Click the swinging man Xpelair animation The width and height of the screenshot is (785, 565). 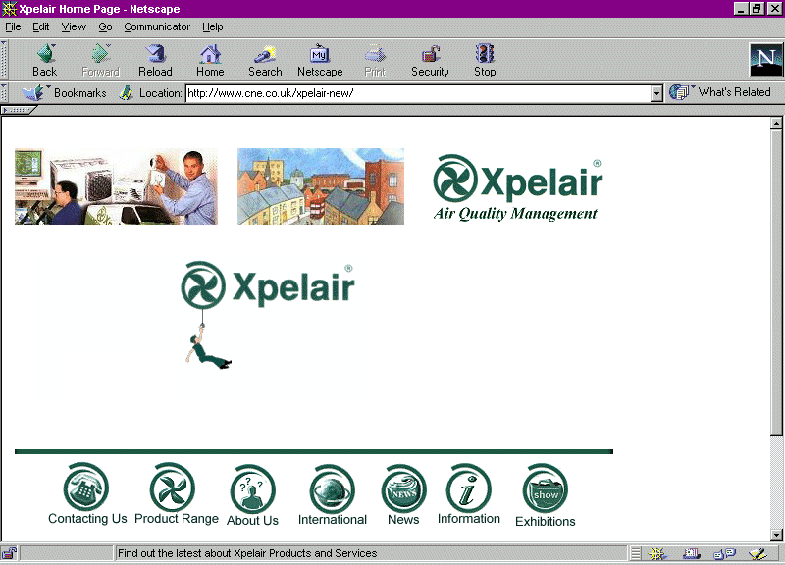(x=268, y=315)
